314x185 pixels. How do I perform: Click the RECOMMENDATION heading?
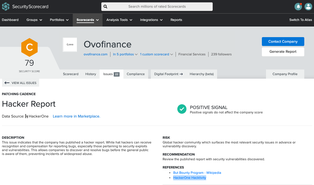point(179,155)
